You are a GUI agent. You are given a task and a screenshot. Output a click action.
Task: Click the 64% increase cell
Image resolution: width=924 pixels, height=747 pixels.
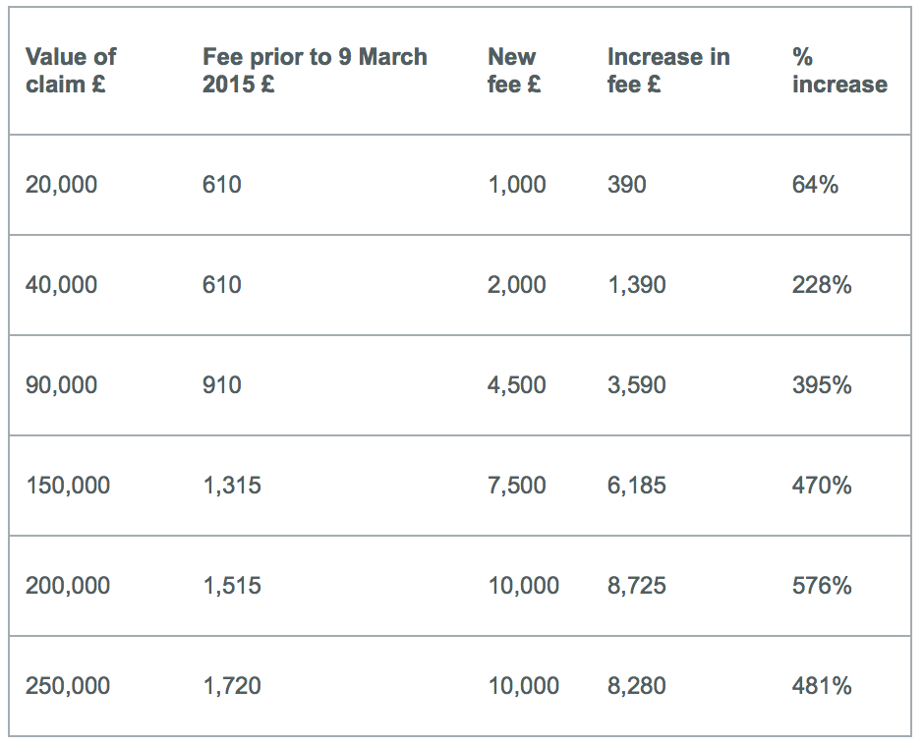815,185
